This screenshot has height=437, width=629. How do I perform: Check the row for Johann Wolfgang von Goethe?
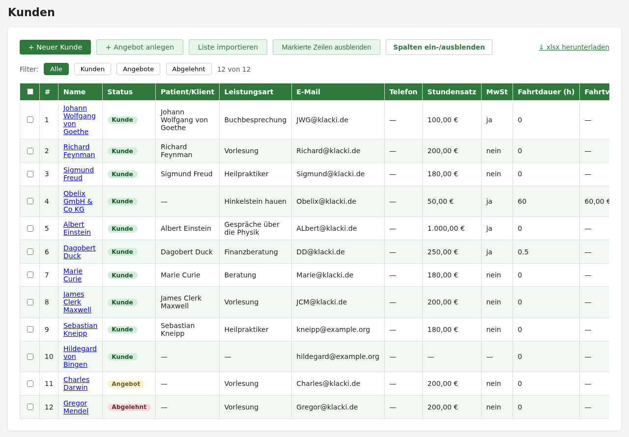[x=30, y=120]
